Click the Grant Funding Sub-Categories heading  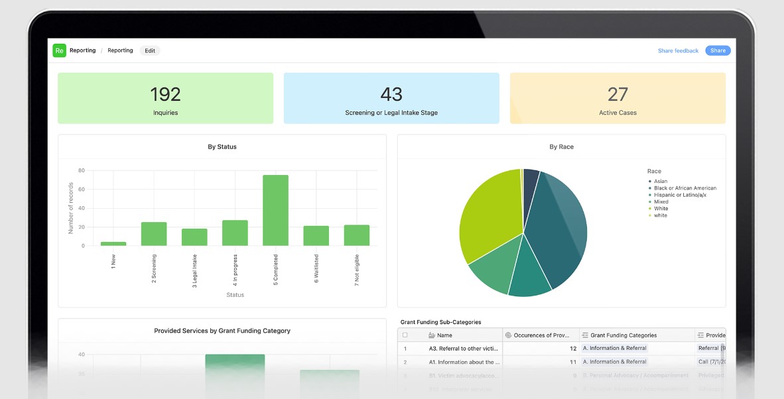[x=440, y=322]
